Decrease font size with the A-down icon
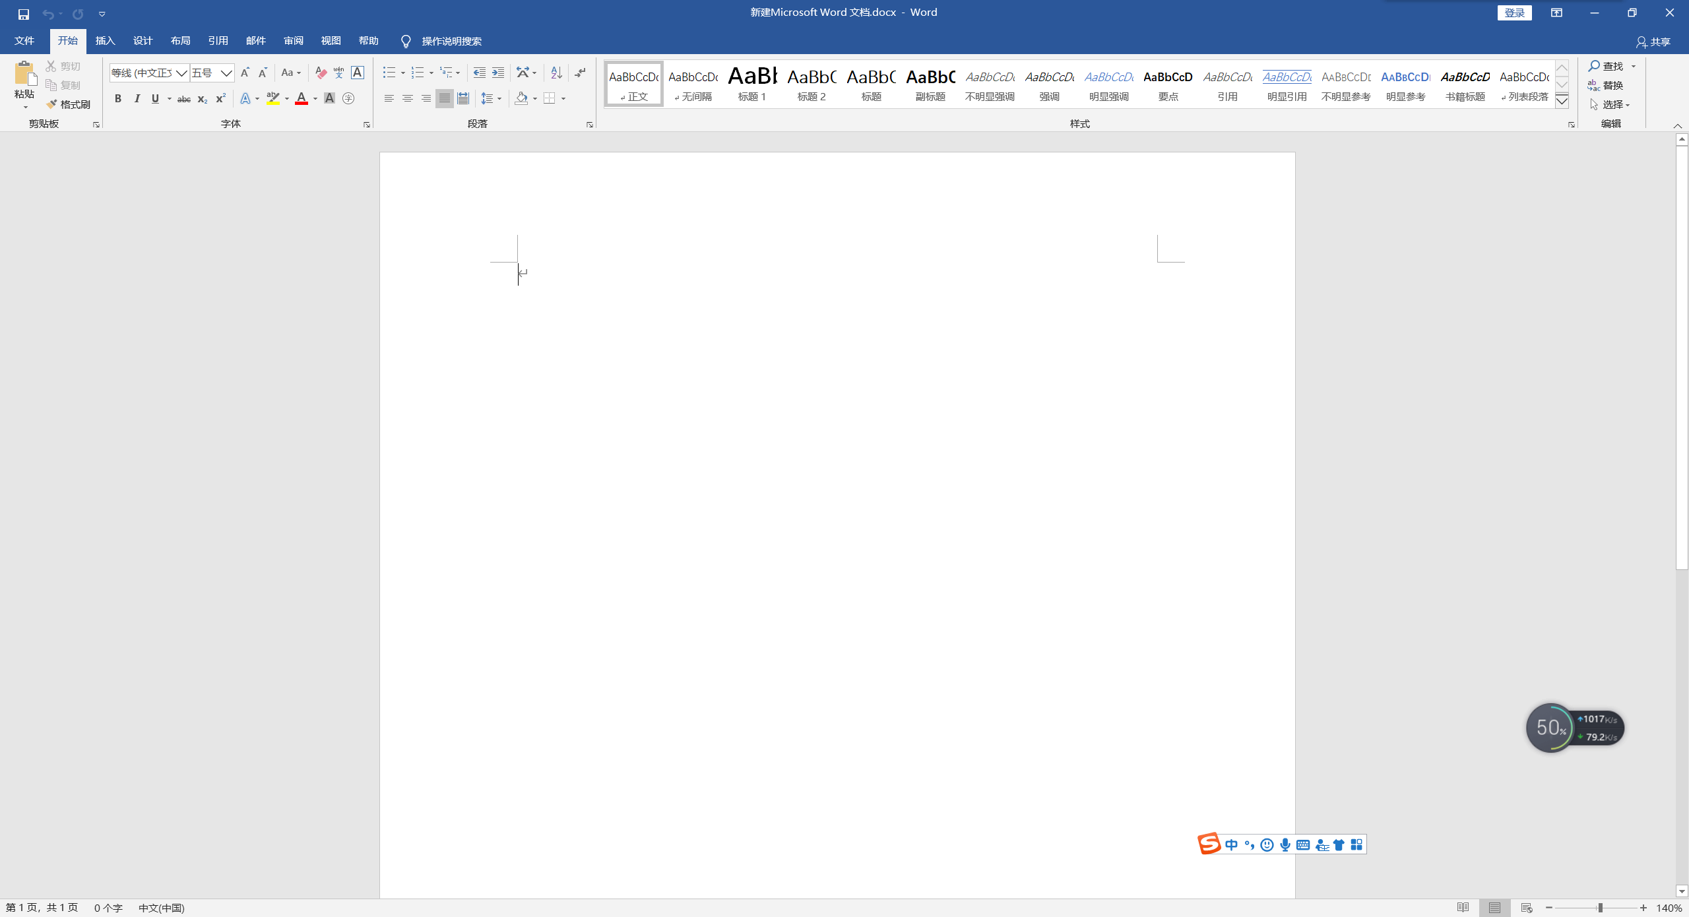This screenshot has height=917, width=1689. 263,73
